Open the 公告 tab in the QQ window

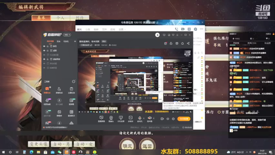[88, 29]
